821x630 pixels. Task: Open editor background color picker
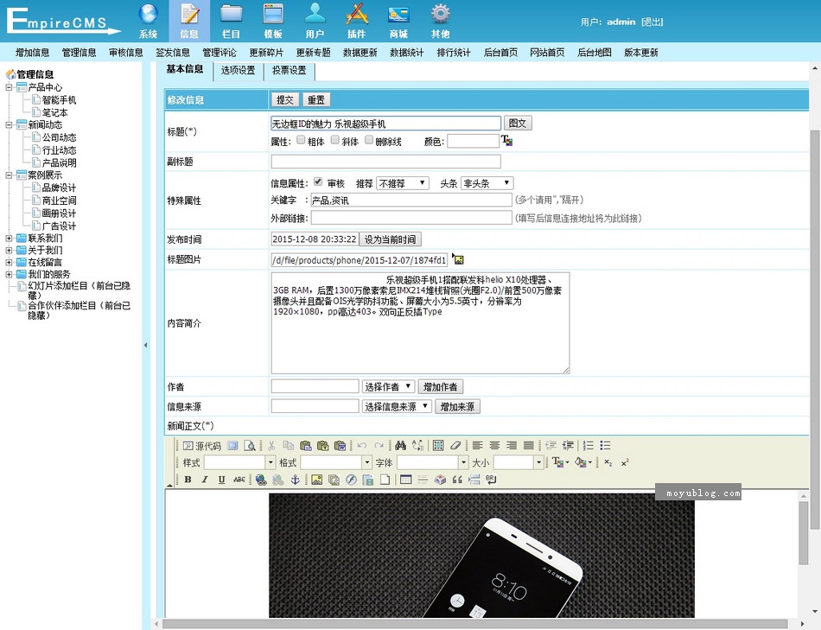[582, 462]
